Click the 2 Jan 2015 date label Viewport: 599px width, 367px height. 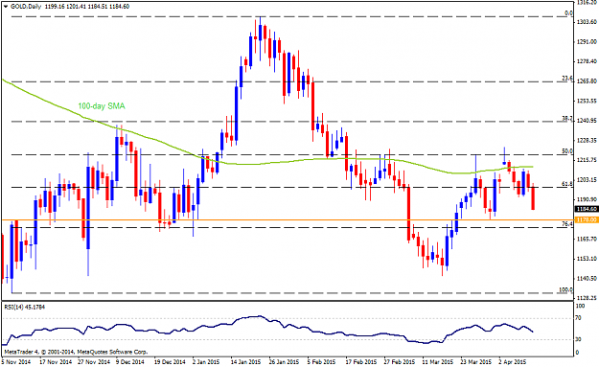point(206,361)
